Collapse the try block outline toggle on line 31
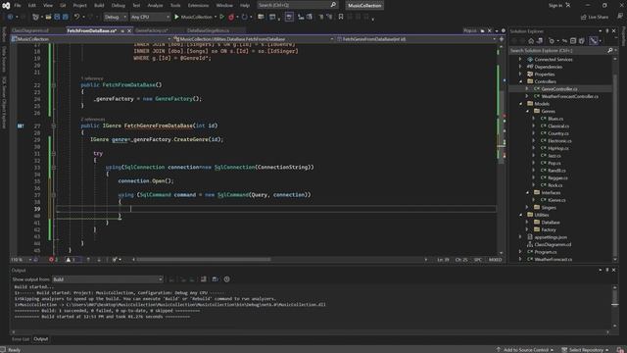This screenshot has width=627, height=353. point(54,153)
